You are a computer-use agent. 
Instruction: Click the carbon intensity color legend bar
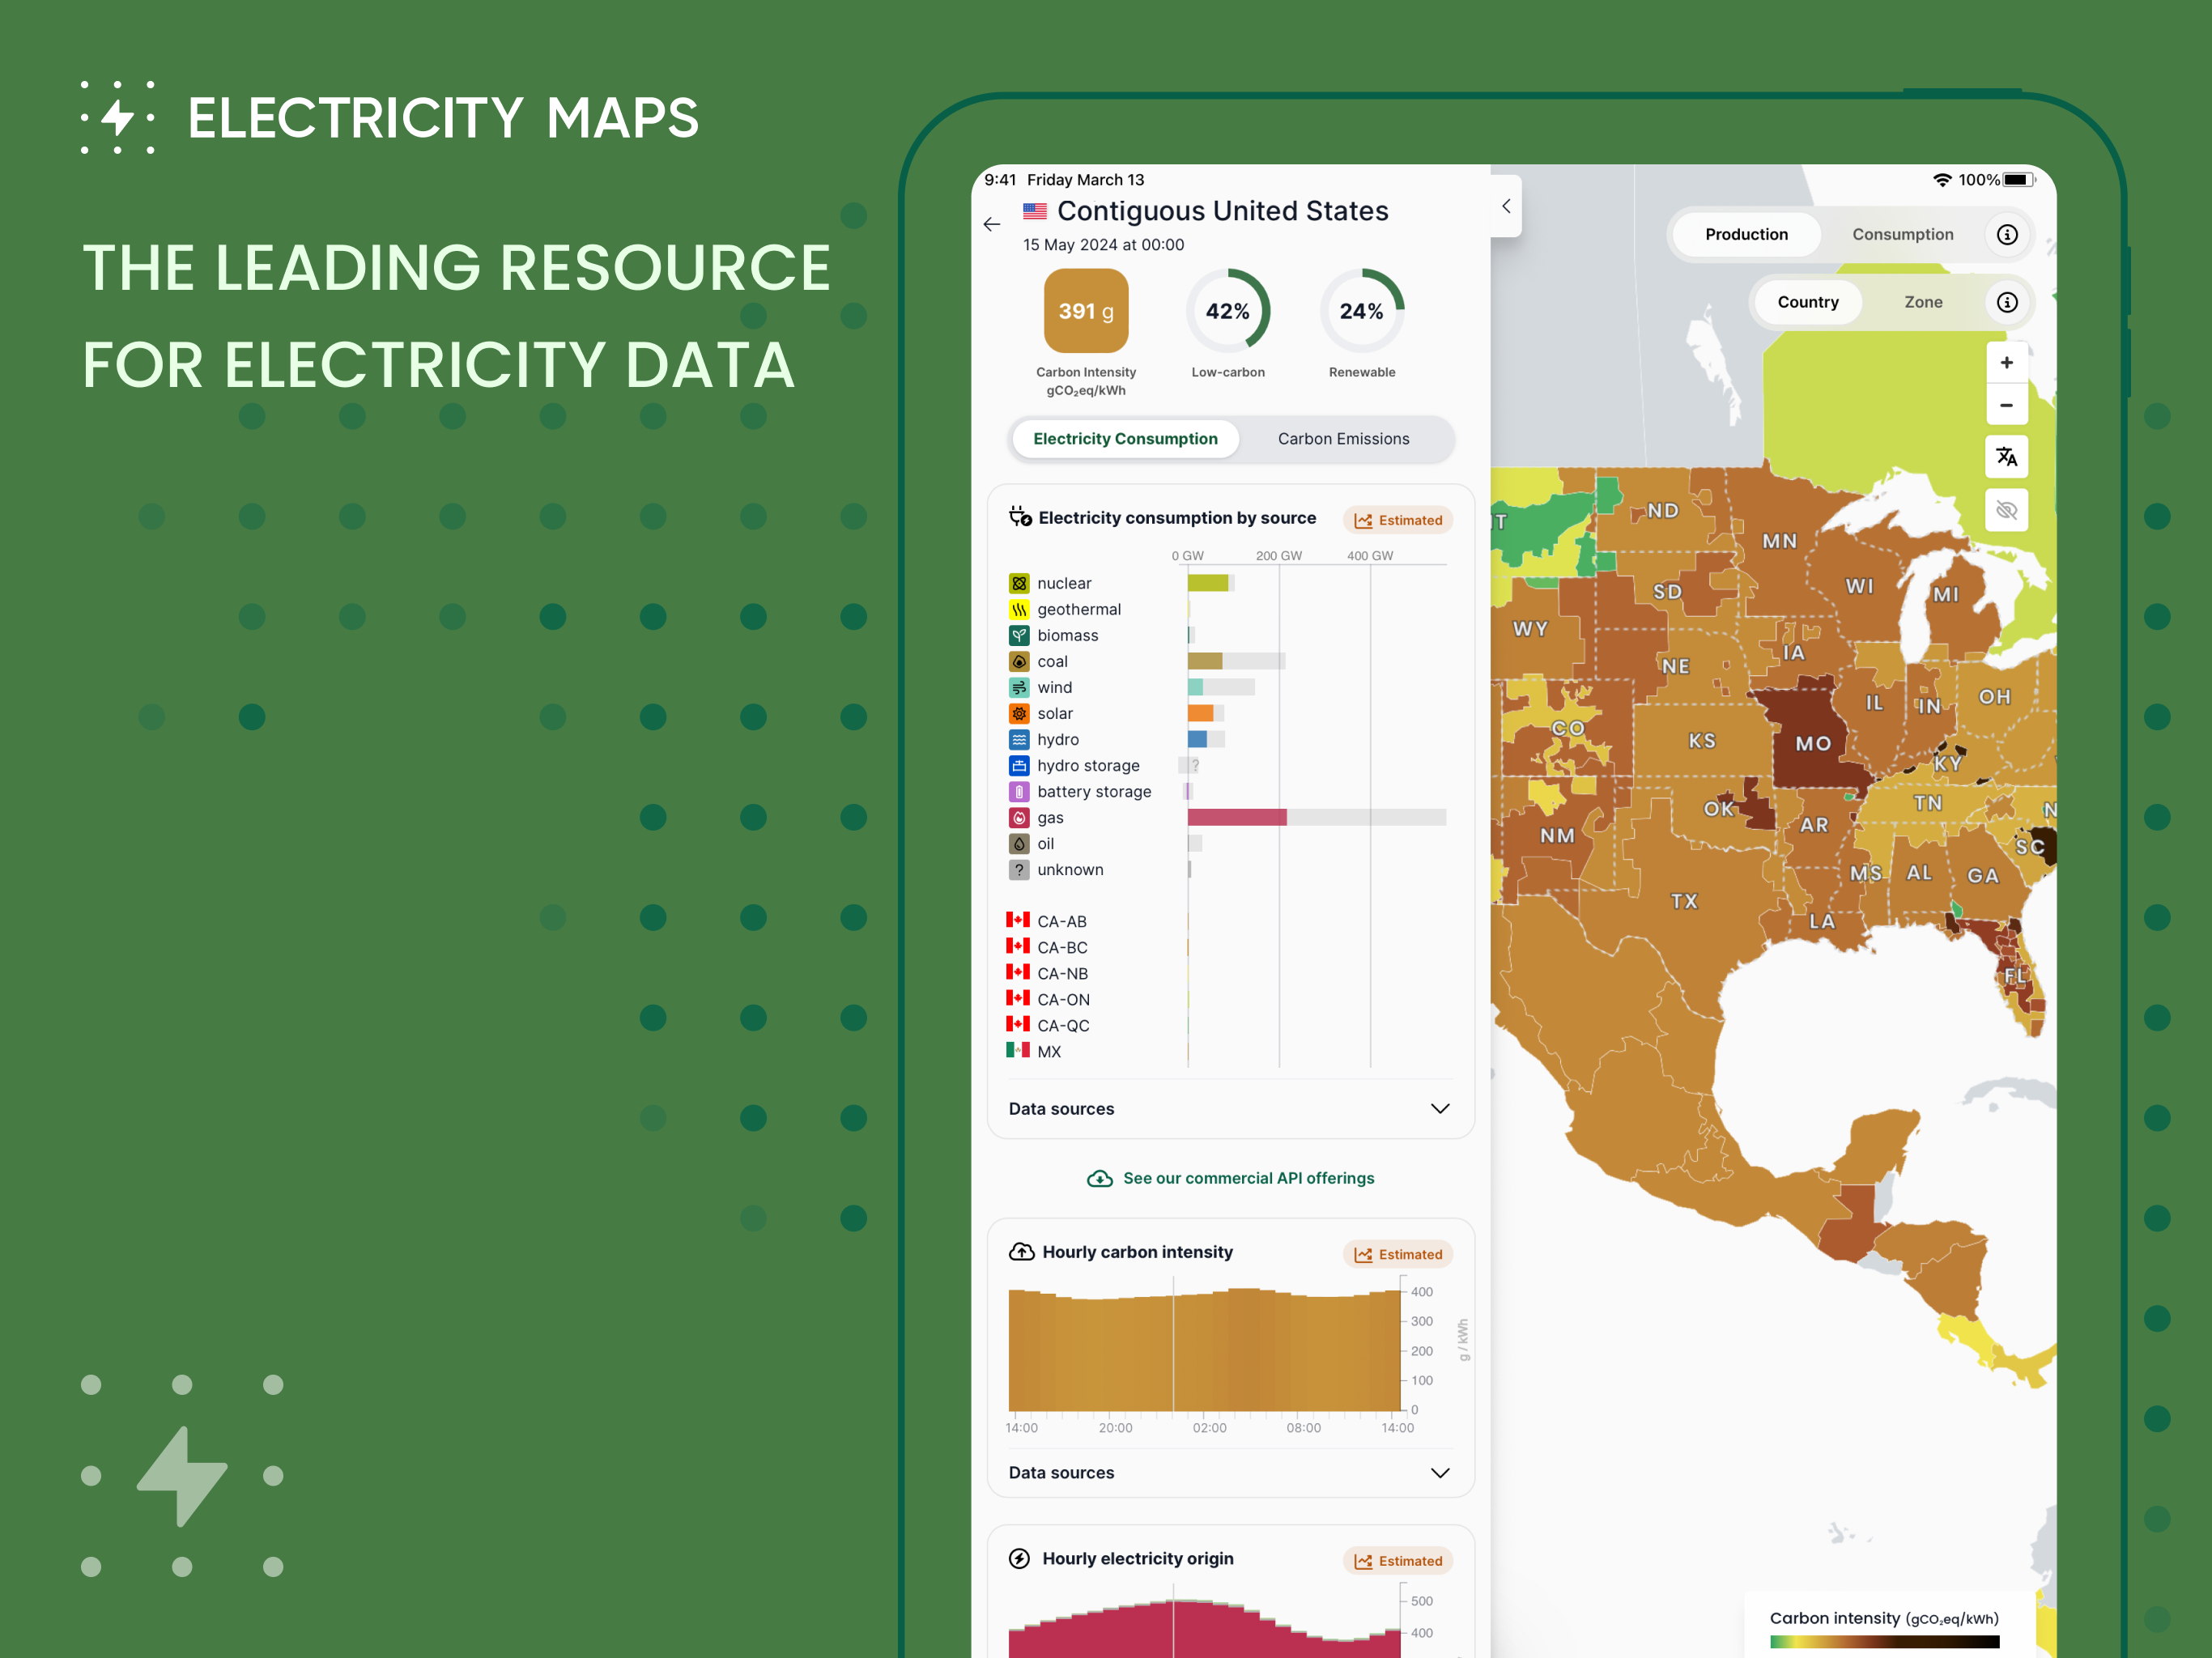click(1884, 1641)
